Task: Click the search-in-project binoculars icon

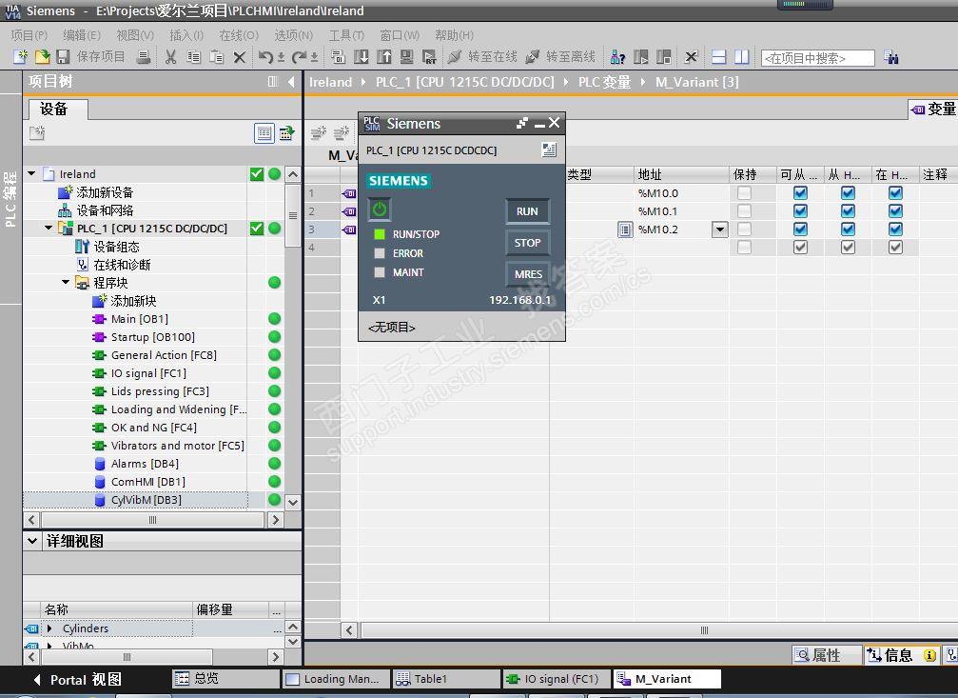Action: click(891, 57)
